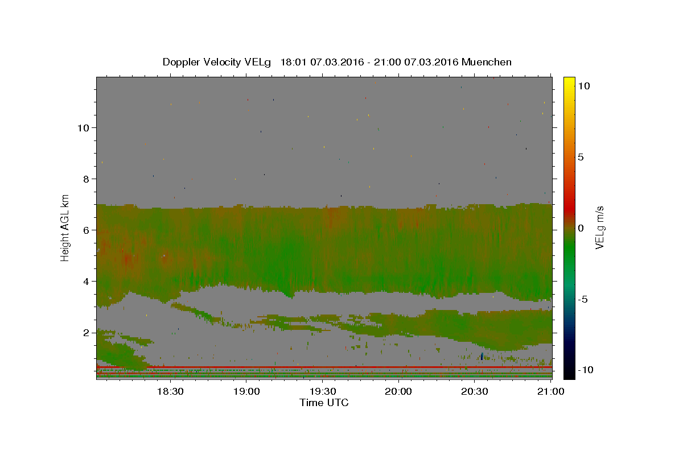Click the 'Muenchen' location text in title
Viewport: 683px width, 455px height.
pos(487,62)
